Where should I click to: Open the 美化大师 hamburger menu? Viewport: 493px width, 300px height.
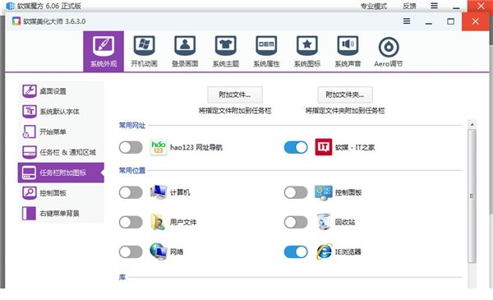pos(407,21)
